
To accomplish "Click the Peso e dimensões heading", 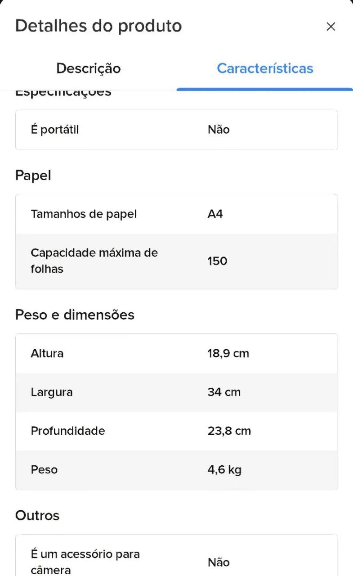I will tap(75, 315).
